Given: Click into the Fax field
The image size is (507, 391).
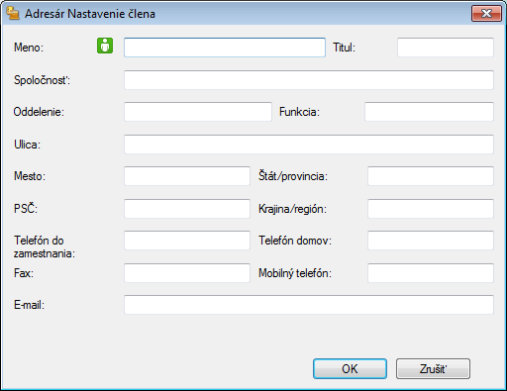Looking at the screenshot, I should pos(187,273).
